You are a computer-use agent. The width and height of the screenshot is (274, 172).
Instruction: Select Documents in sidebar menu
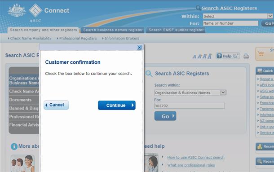click(24, 100)
